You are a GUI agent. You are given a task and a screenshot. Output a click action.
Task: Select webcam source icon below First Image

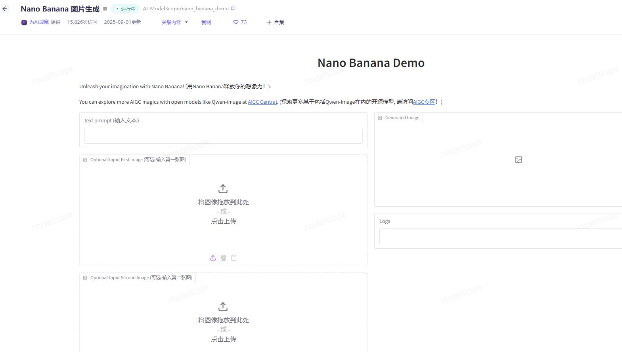[x=224, y=258]
